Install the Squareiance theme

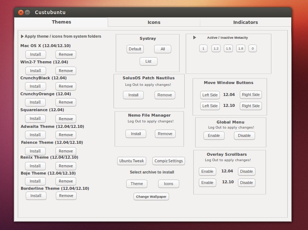tap(35, 118)
